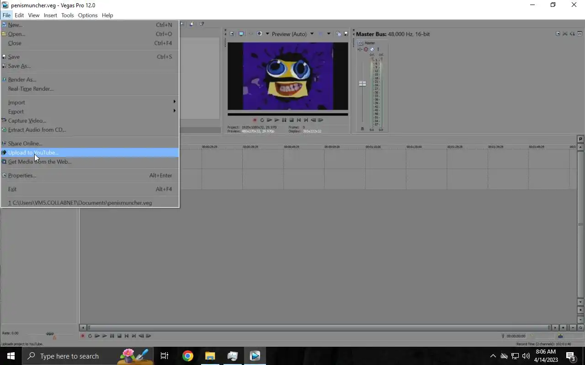Image resolution: width=585 pixels, height=365 pixels.
Task: Toggle split screen view icon in preview
Action: tap(259, 34)
